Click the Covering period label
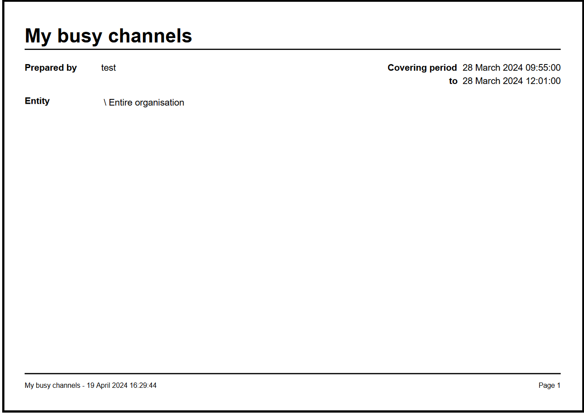The height and width of the screenshot is (413, 584). (422, 68)
